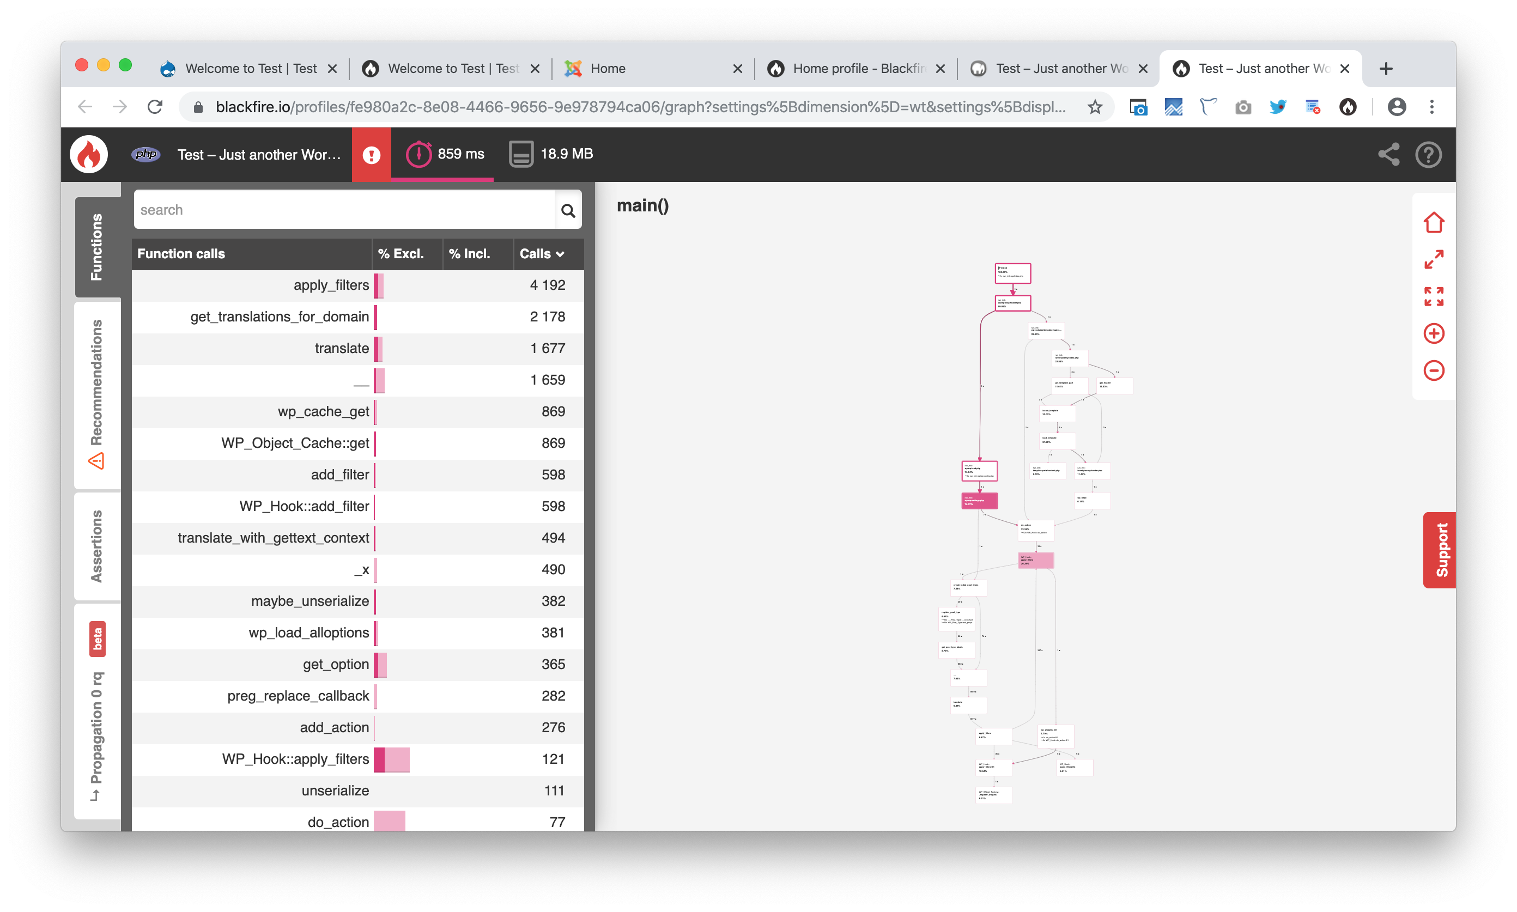Open a new browser tab
The width and height of the screenshot is (1517, 912).
coord(1386,68)
